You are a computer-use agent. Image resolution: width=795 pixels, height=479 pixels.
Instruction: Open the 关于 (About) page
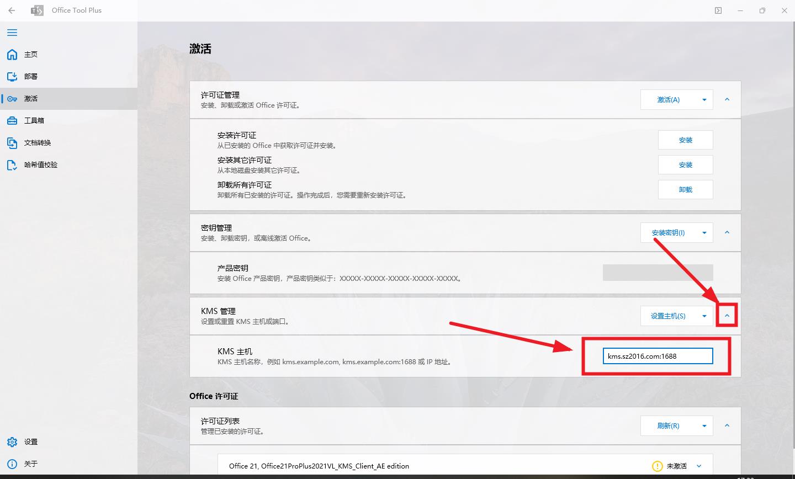[x=31, y=464]
